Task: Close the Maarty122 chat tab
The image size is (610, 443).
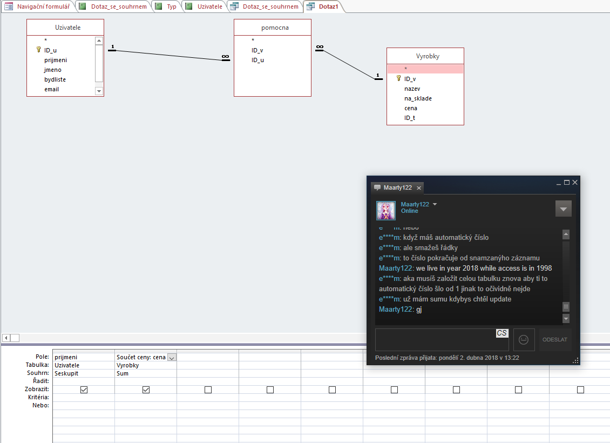Action: pyautogui.click(x=418, y=188)
